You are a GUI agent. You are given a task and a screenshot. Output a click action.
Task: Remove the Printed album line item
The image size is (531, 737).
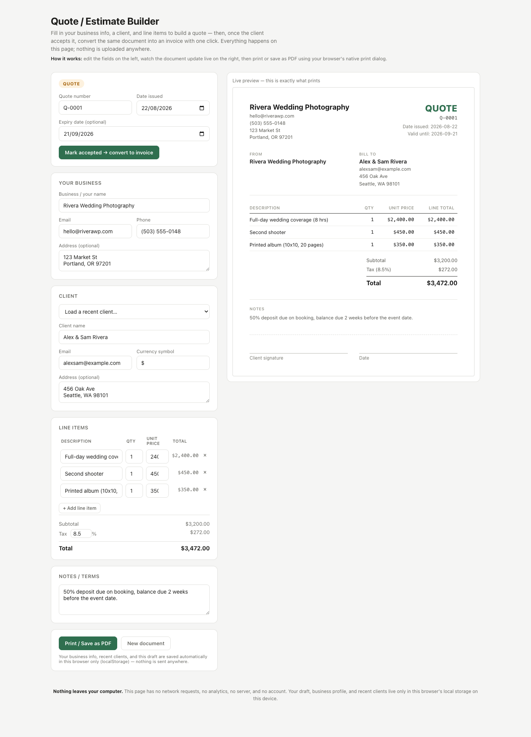coord(205,489)
